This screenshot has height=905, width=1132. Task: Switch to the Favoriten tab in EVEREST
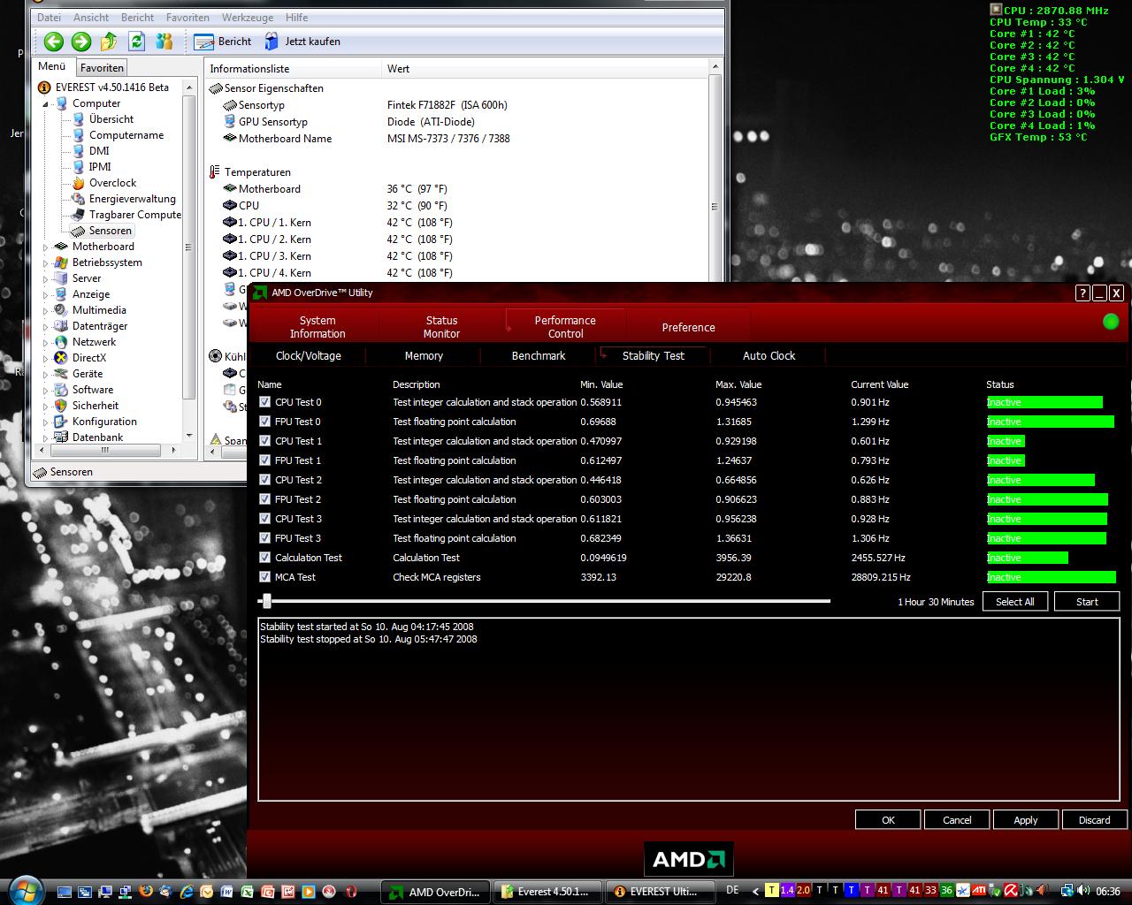[x=102, y=68]
